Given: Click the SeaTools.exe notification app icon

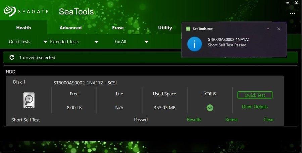Looking at the screenshot, I should 188,29.
